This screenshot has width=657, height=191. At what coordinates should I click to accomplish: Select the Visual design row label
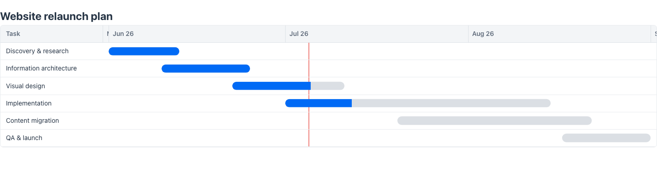click(26, 86)
